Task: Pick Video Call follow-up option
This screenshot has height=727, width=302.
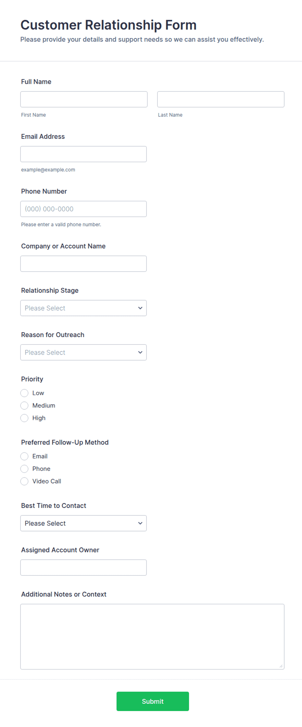Action: tap(24, 481)
